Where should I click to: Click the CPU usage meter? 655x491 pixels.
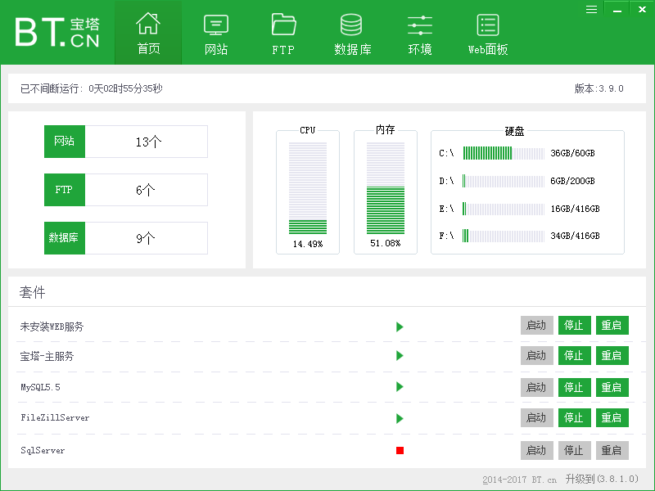pyautogui.click(x=307, y=188)
